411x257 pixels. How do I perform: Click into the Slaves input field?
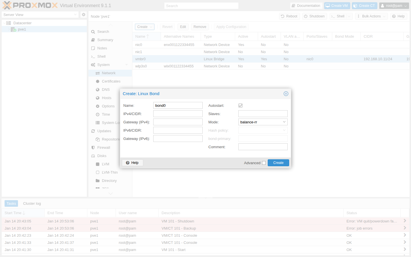pos(263,114)
